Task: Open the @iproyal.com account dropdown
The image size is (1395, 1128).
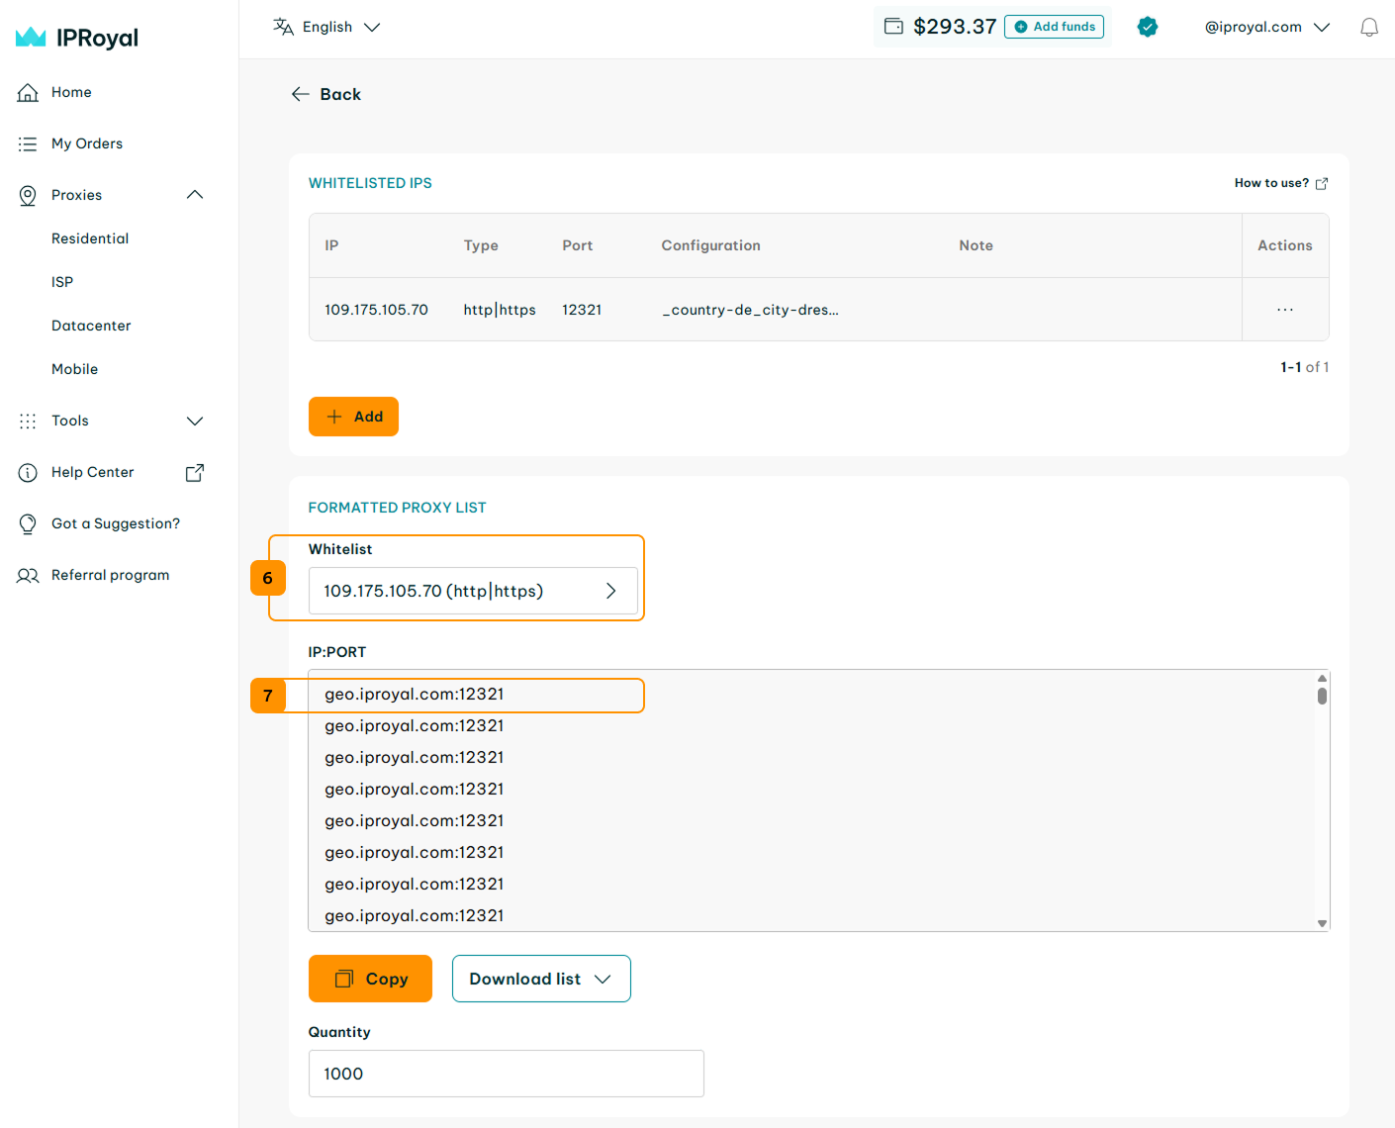Action: click(1266, 27)
